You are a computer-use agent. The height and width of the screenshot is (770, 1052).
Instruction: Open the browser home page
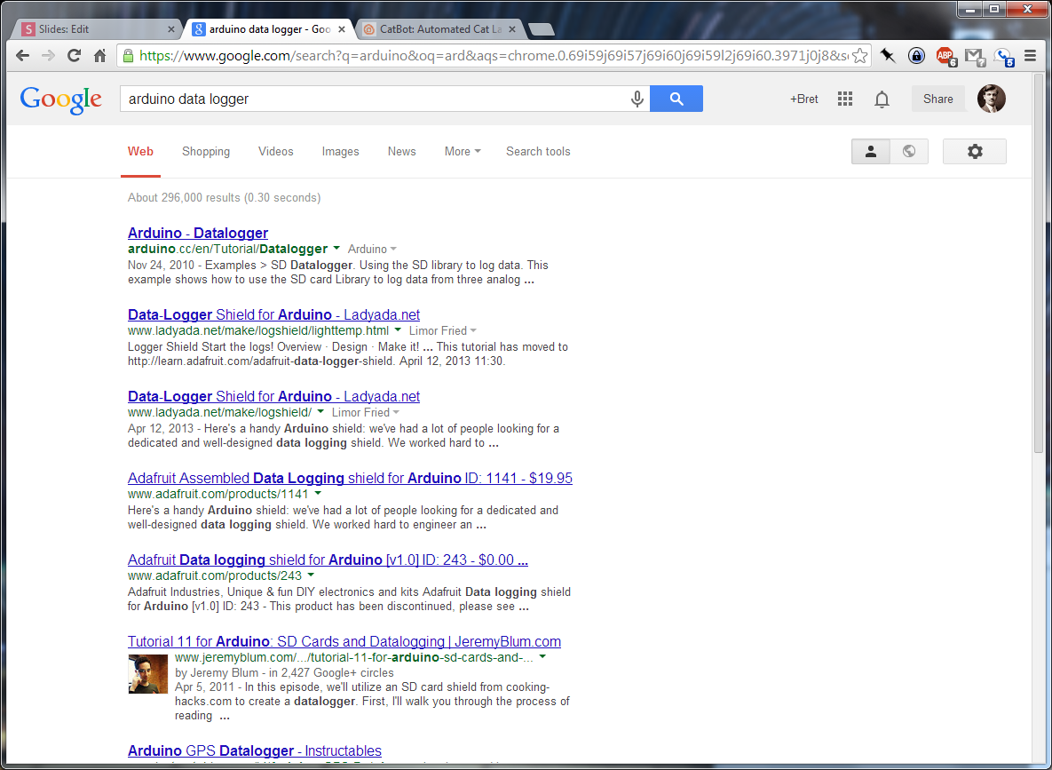tap(100, 56)
